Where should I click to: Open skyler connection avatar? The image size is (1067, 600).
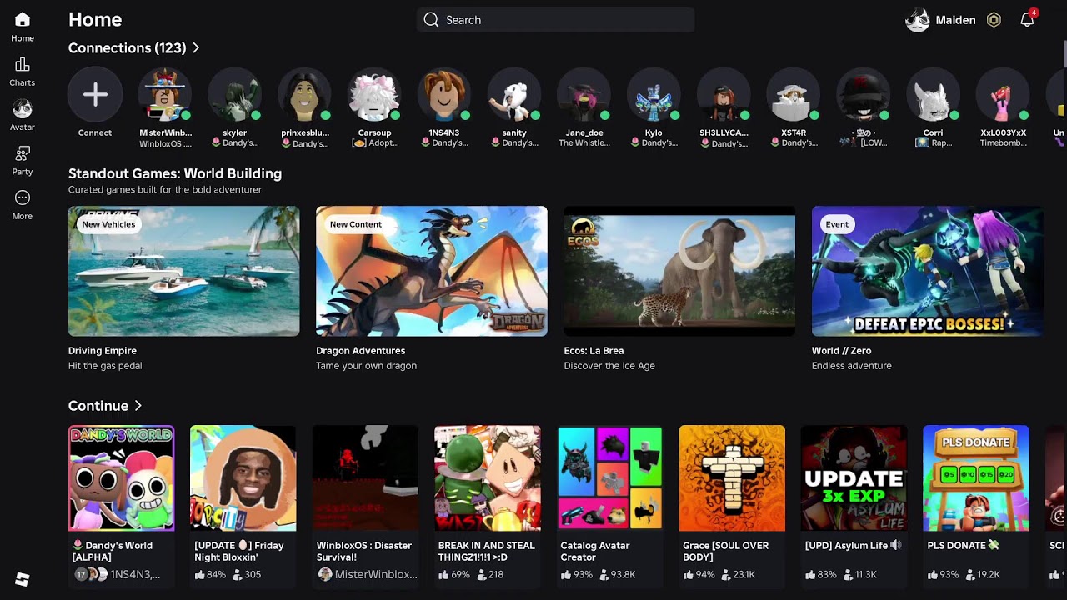235,95
